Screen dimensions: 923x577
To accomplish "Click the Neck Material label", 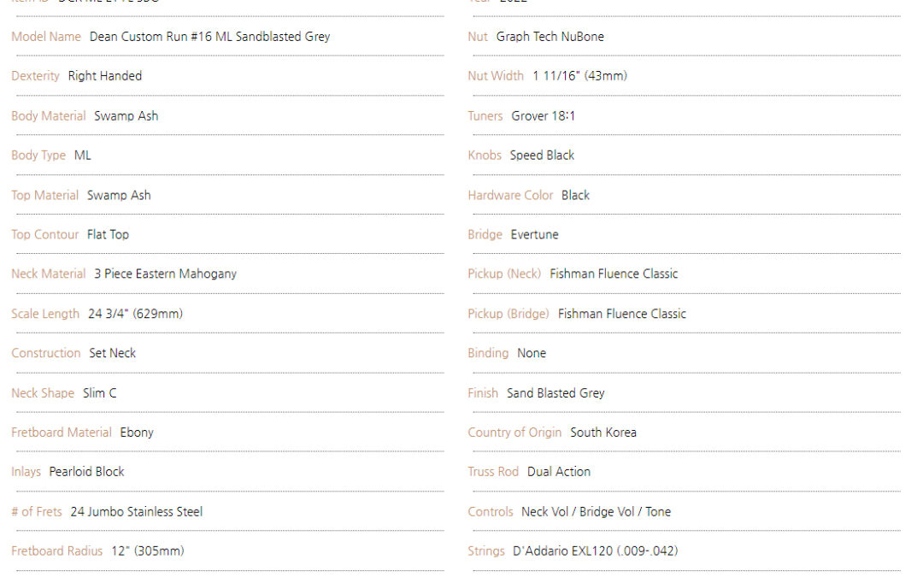I will pyautogui.click(x=48, y=274).
